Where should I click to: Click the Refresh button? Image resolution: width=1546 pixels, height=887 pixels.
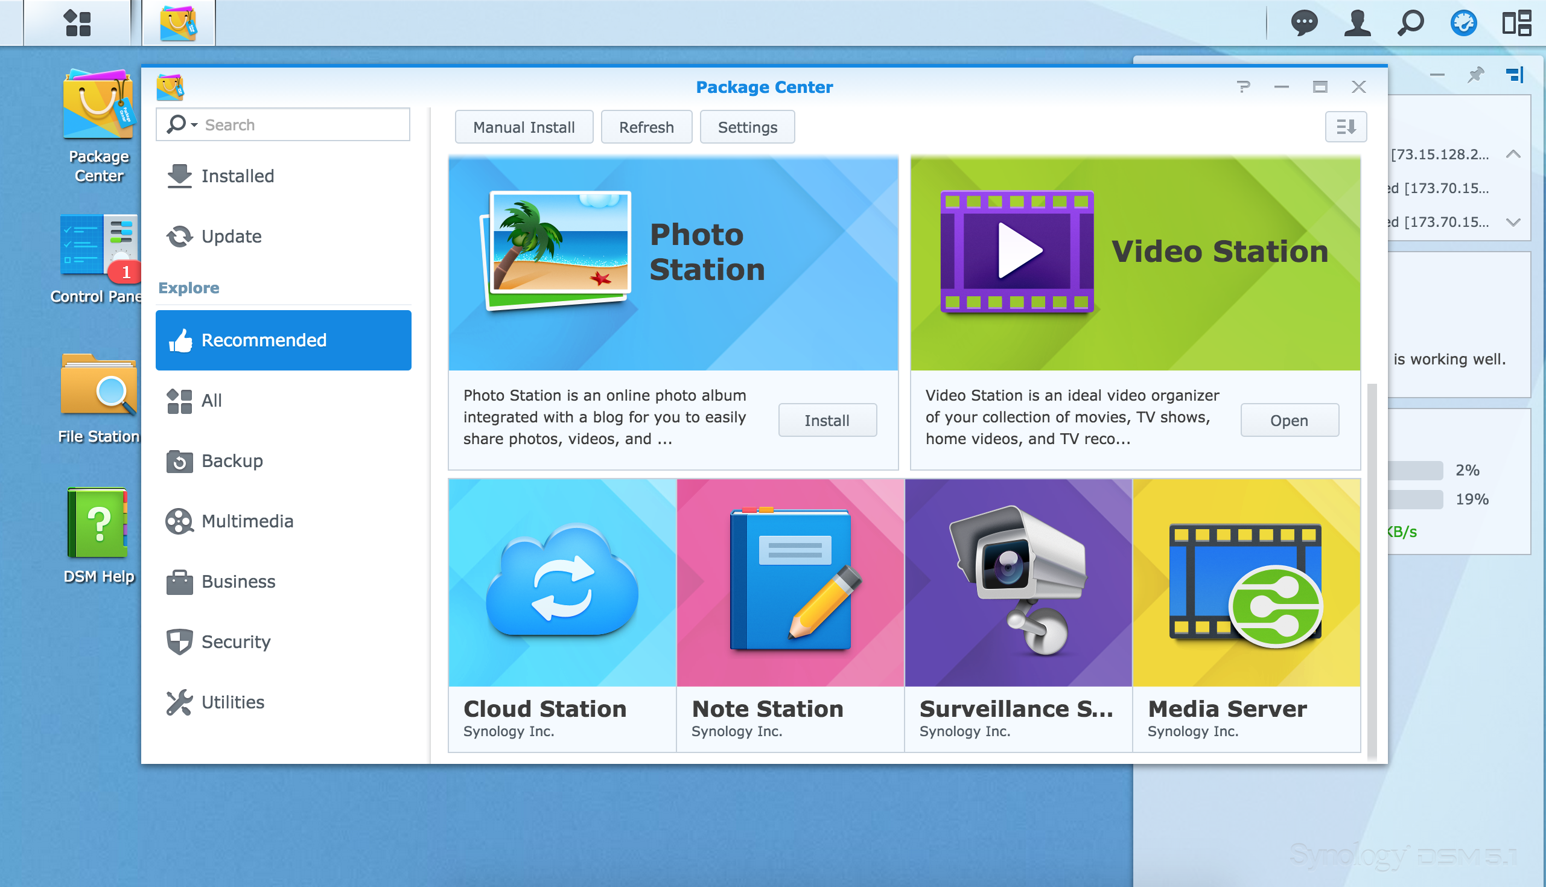(646, 127)
